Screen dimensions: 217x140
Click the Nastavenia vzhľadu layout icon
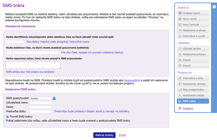[180, 84]
